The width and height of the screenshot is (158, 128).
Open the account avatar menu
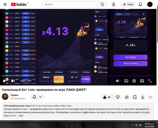[150, 4]
